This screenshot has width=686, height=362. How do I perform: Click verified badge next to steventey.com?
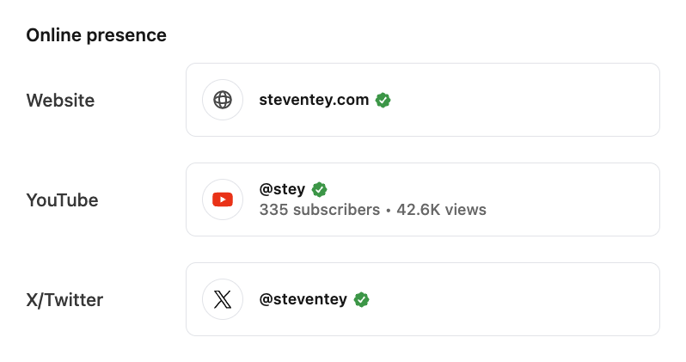pos(383,100)
